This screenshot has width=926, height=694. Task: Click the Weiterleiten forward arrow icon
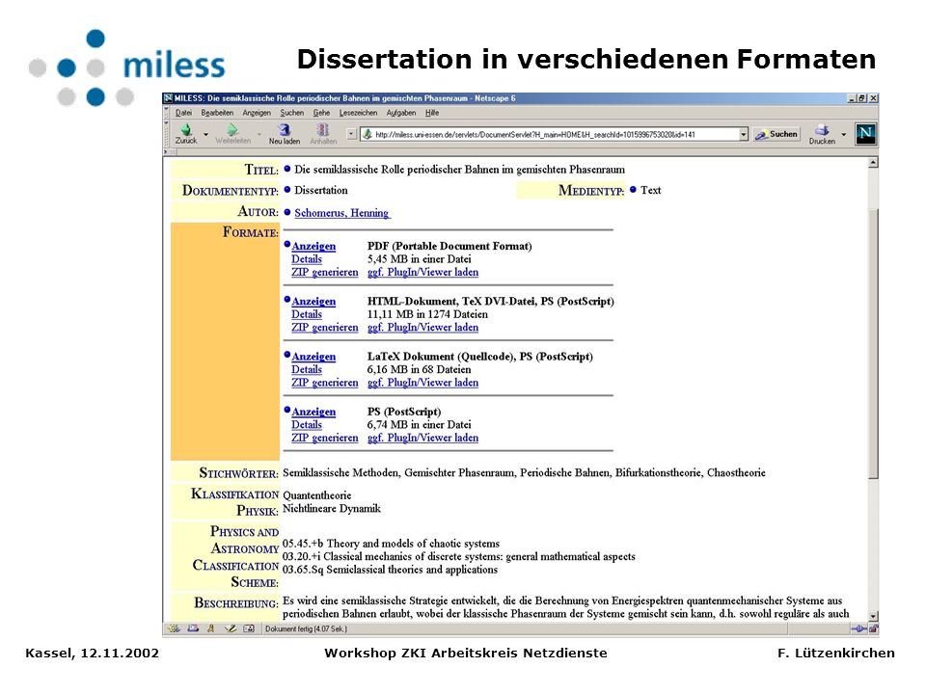(232, 130)
